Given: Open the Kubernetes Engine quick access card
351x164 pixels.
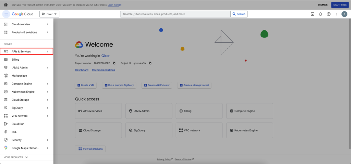Looking at the screenshot, I should (x=250, y=130).
